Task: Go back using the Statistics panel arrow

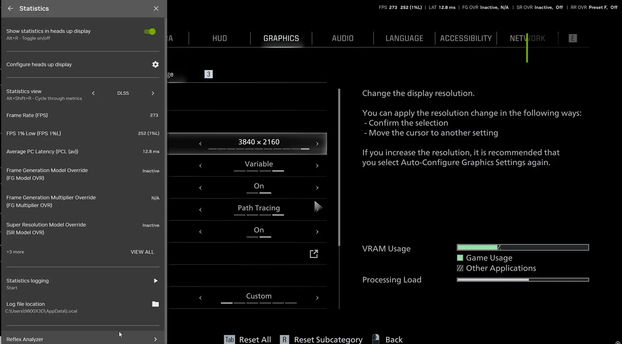Action: tap(10, 8)
